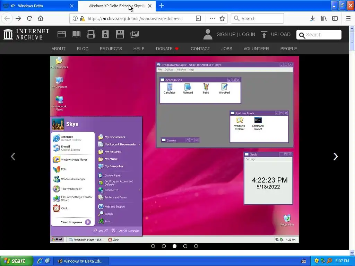Toggle sidebar icon in toolbar

point(335,19)
